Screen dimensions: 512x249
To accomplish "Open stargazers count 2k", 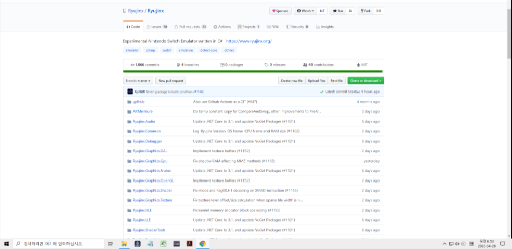I will point(350,11).
